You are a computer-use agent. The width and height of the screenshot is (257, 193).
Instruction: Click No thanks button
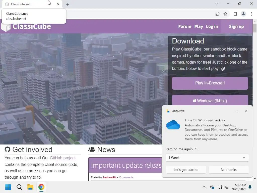(228, 170)
